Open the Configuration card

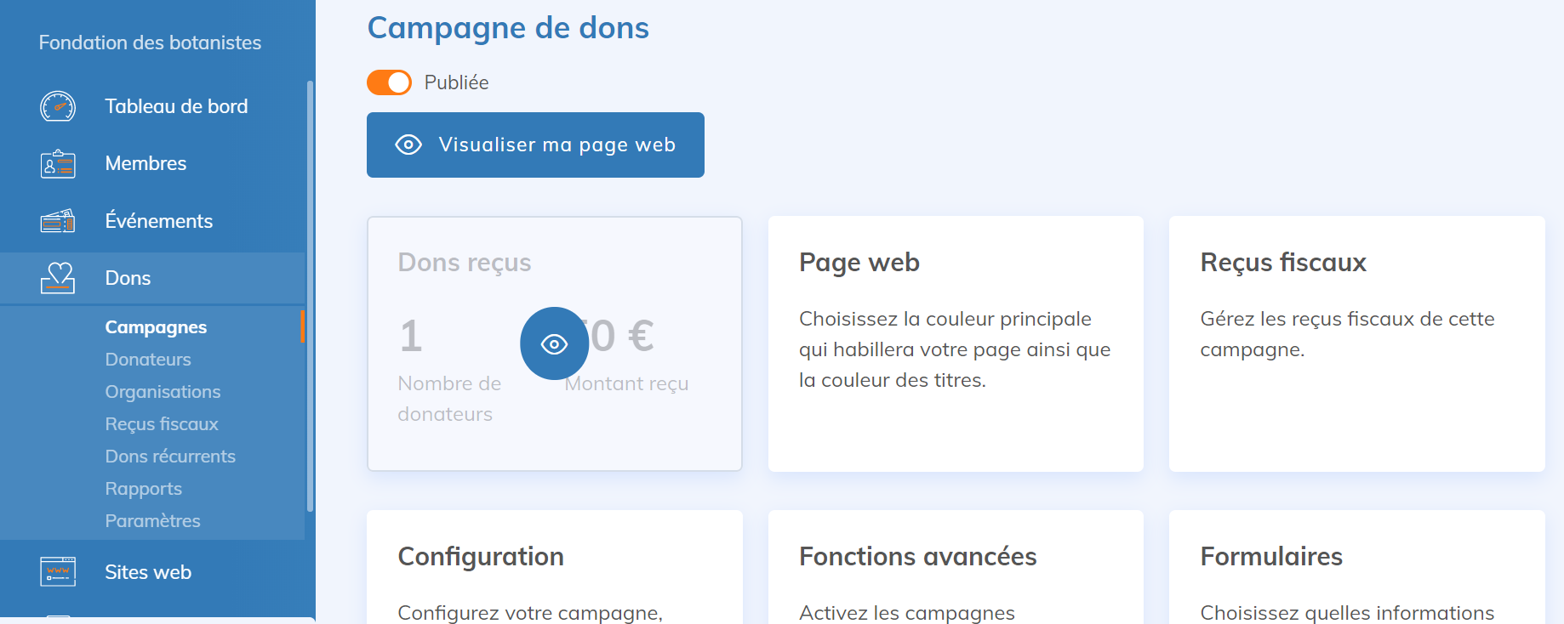click(555, 567)
